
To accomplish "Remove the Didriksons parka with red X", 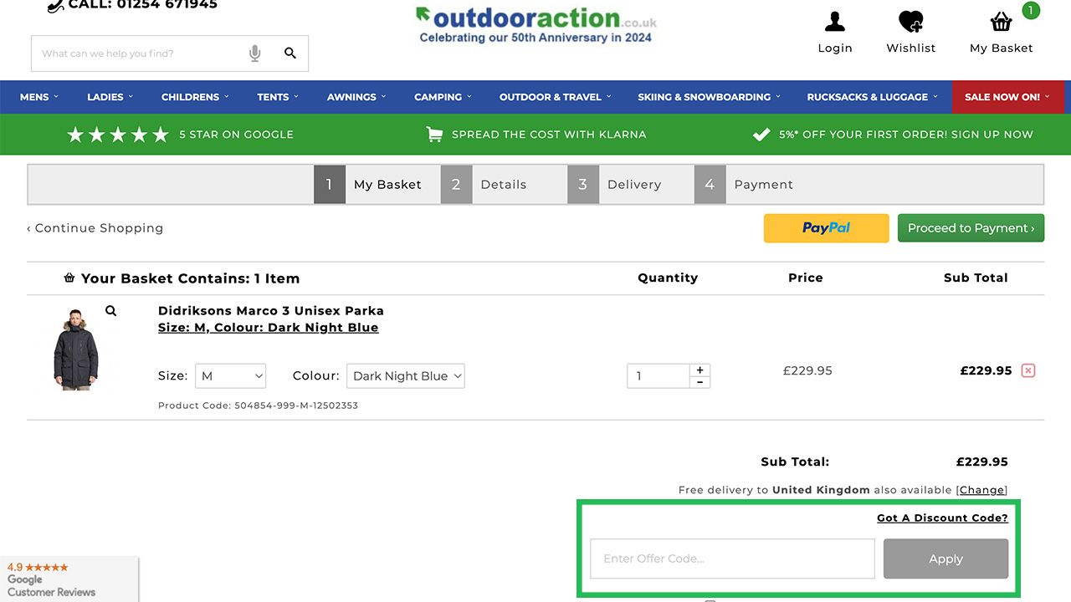I will (1028, 370).
